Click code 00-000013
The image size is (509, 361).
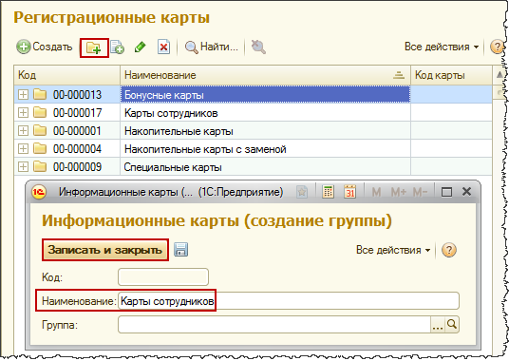[77, 95]
